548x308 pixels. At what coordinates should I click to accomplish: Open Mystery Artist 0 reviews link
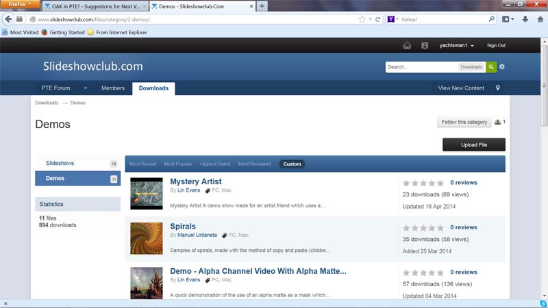(464, 183)
